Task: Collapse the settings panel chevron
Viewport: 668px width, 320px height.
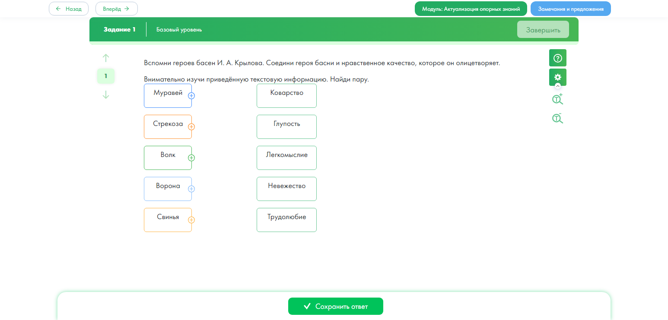Action: 557,86
